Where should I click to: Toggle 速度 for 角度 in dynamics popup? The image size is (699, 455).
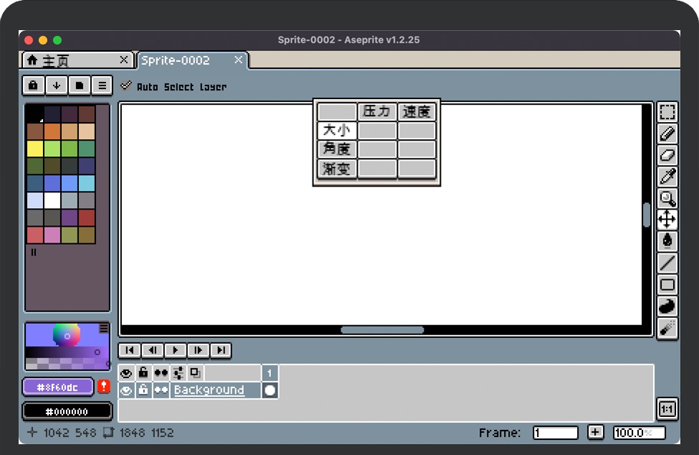click(417, 149)
